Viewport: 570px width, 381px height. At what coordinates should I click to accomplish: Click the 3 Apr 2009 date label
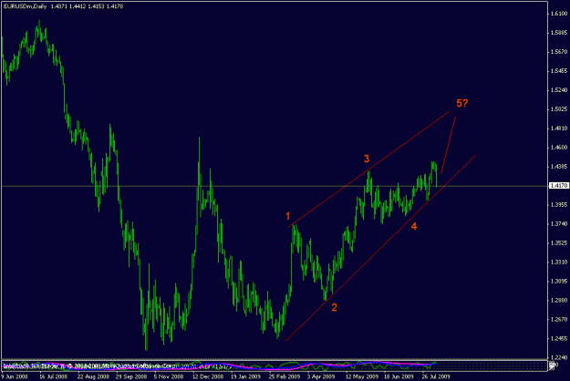pyautogui.click(x=321, y=376)
